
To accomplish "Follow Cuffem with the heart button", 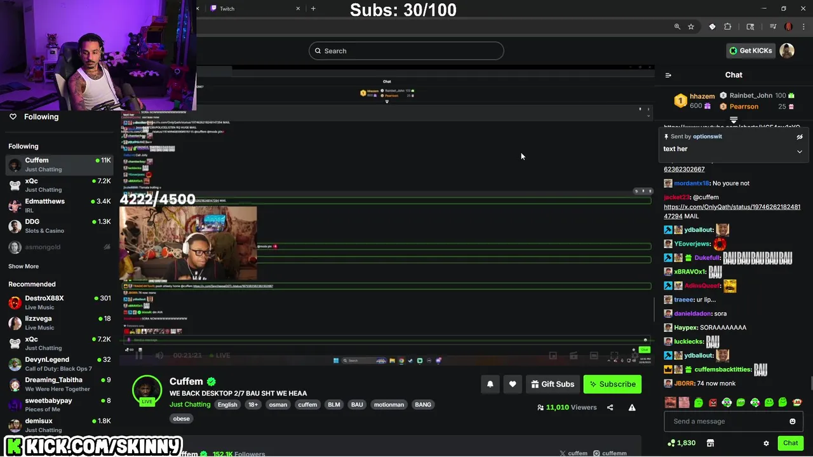I will 513,384.
